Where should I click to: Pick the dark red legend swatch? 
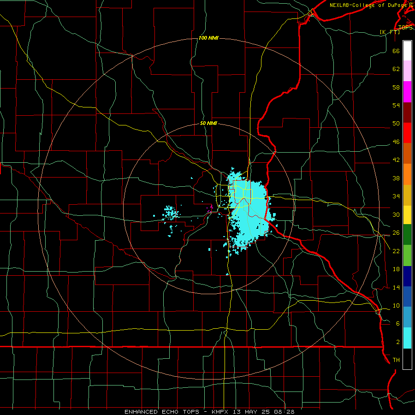[x=407, y=113]
